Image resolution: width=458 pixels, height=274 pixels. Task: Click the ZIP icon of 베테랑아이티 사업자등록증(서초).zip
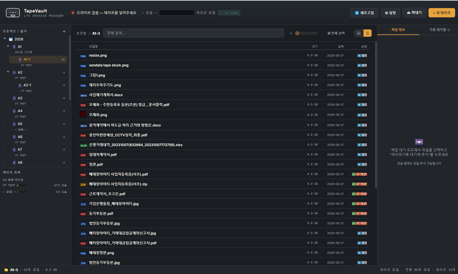[x=83, y=184]
